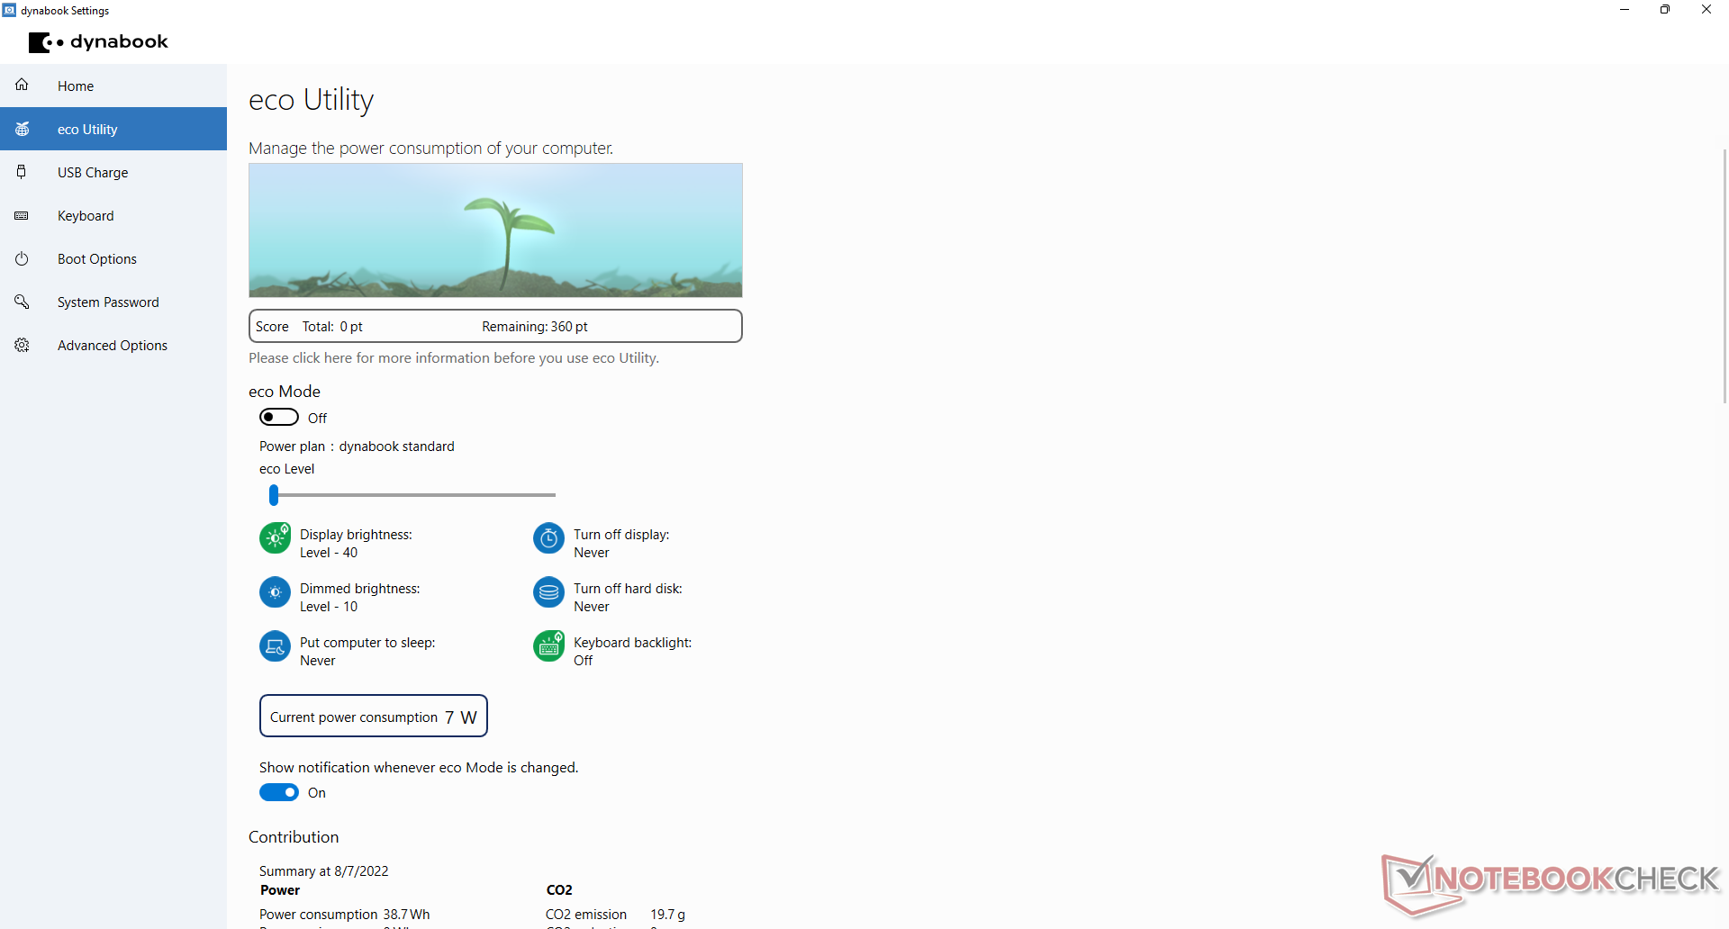Click the eco Utility leaf icon
The height and width of the screenshot is (929, 1729).
tap(22, 129)
